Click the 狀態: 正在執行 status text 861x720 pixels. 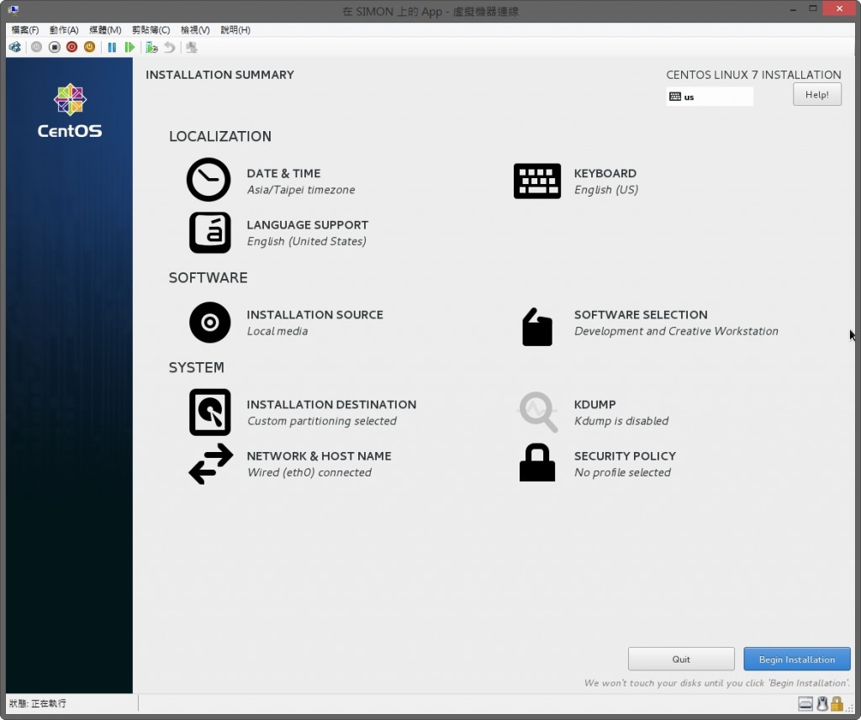click(x=37, y=703)
